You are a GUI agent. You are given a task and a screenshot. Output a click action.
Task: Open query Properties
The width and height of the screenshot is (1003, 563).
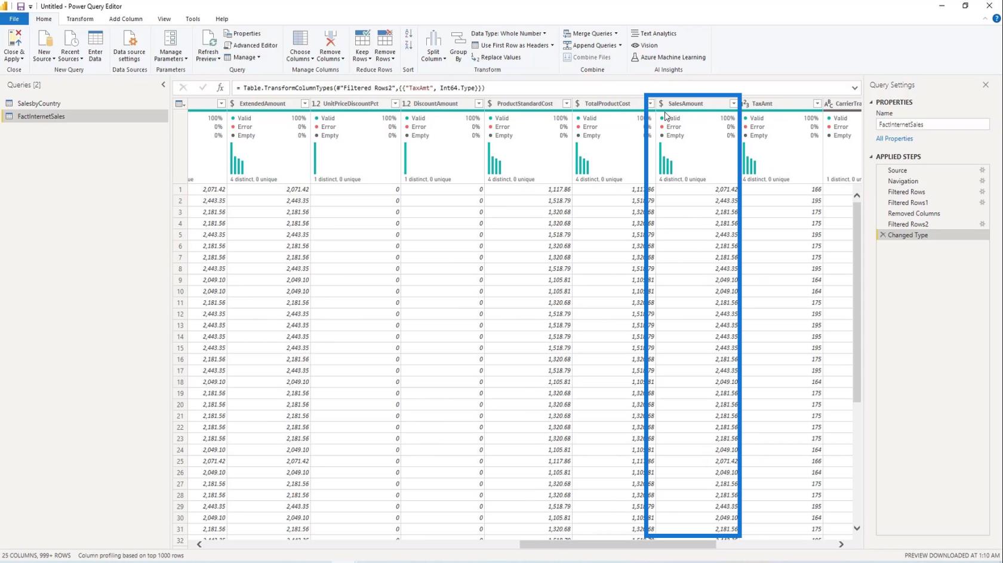coord(242,33)
